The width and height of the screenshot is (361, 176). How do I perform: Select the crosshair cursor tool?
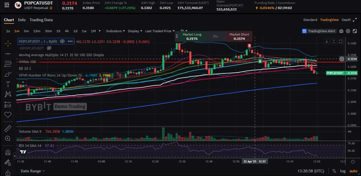(x=8, y=43)
